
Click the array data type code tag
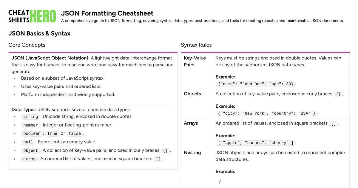pos(30,159)
